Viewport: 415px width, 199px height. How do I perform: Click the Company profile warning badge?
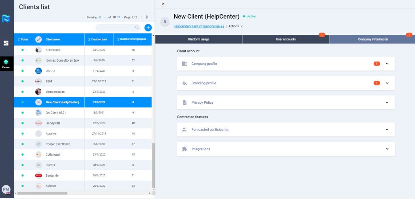tap(376, 64)
